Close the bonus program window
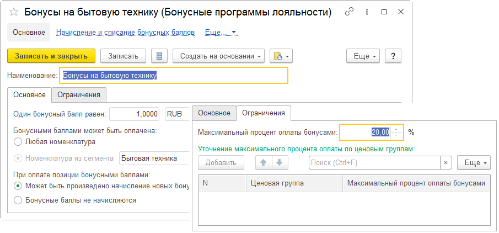Viewport: 499px width, 233px height. (x=401, y=12)
